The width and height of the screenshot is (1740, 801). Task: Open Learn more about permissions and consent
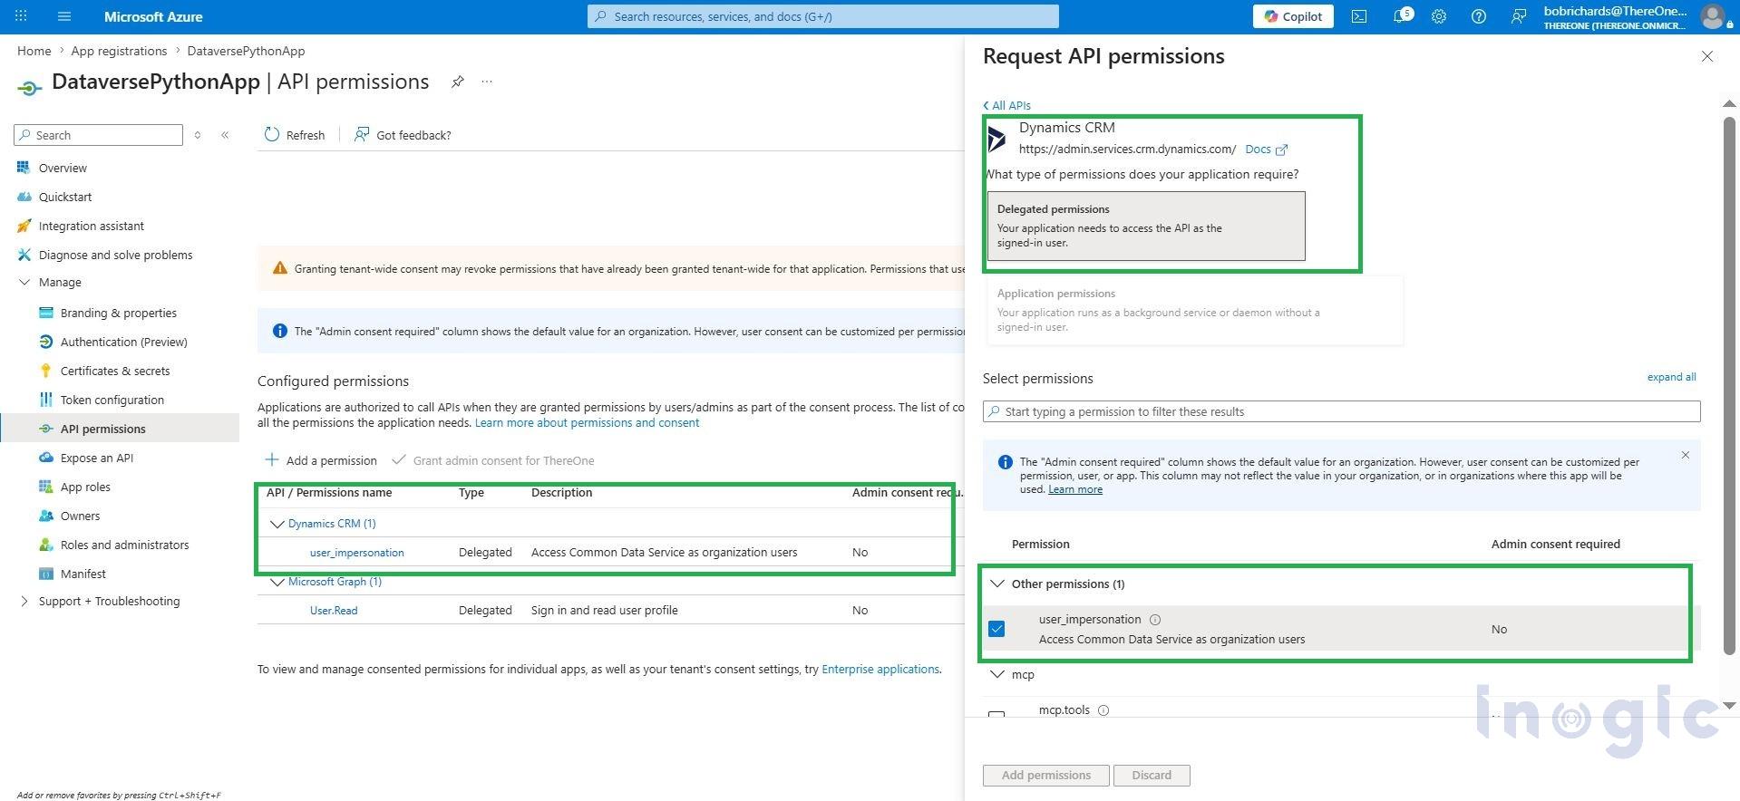(587, 422)
